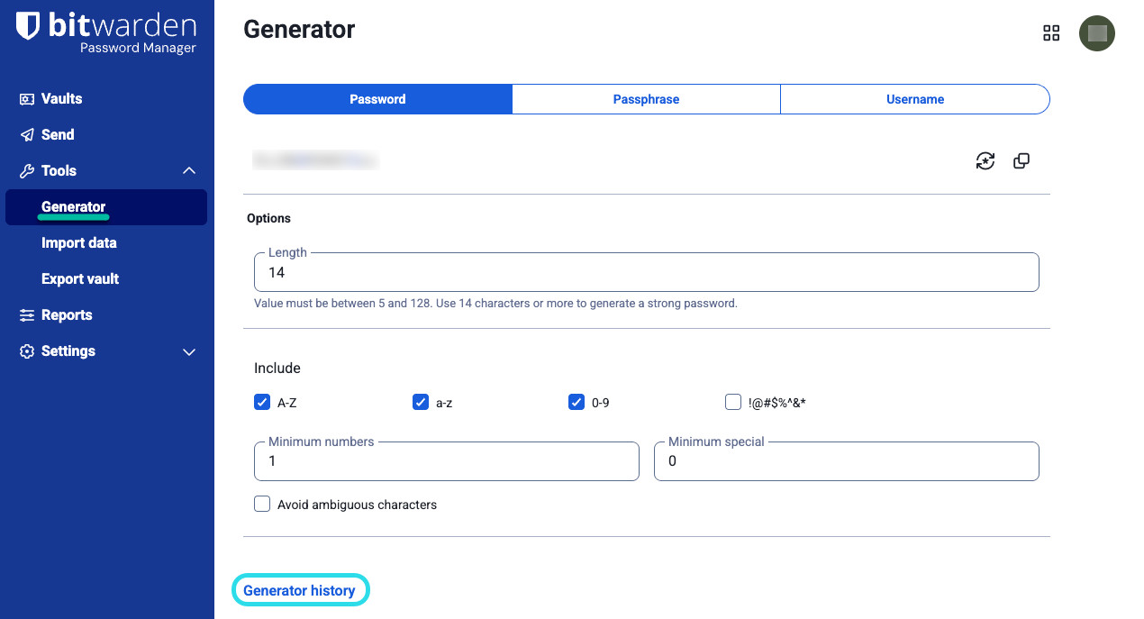Select the Reports icon in the sidebar
This screenshot has height=619, width=1144.
pos(27,314)
